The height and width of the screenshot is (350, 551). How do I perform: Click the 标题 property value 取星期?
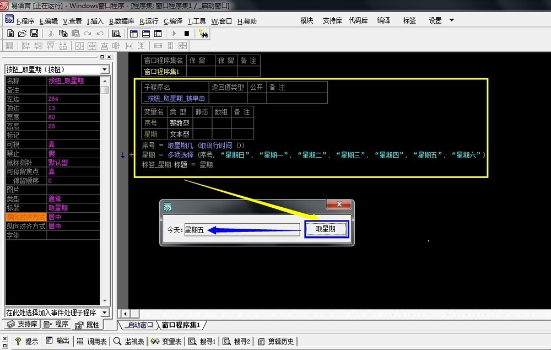[x=73, y=208]
